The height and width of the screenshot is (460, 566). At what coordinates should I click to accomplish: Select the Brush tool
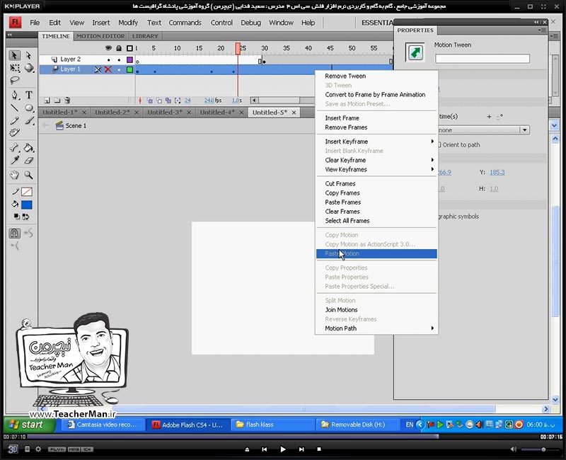click(29, 120)
